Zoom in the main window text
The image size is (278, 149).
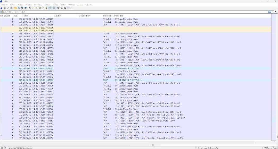pyautogui.click(x=58, y=8)
